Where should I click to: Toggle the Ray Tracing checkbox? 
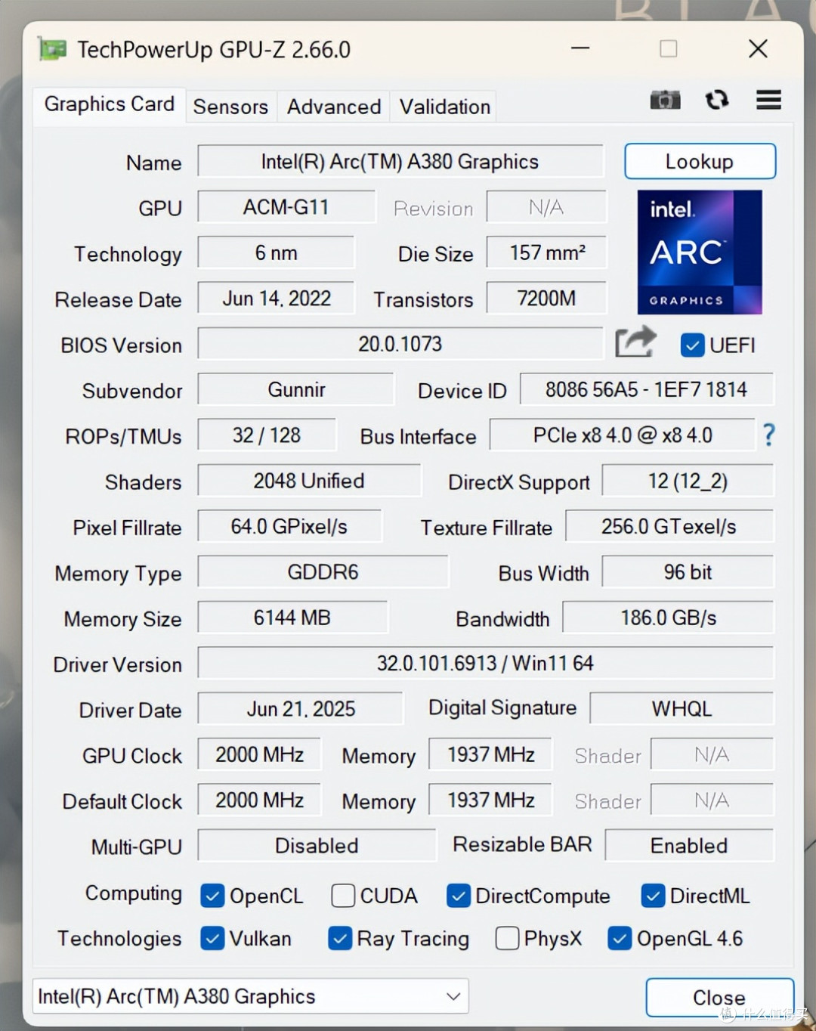(340, 938)
